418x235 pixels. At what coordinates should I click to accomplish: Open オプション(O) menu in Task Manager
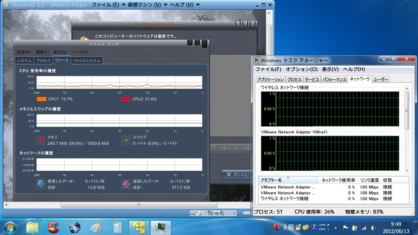[x=301, y=69]
